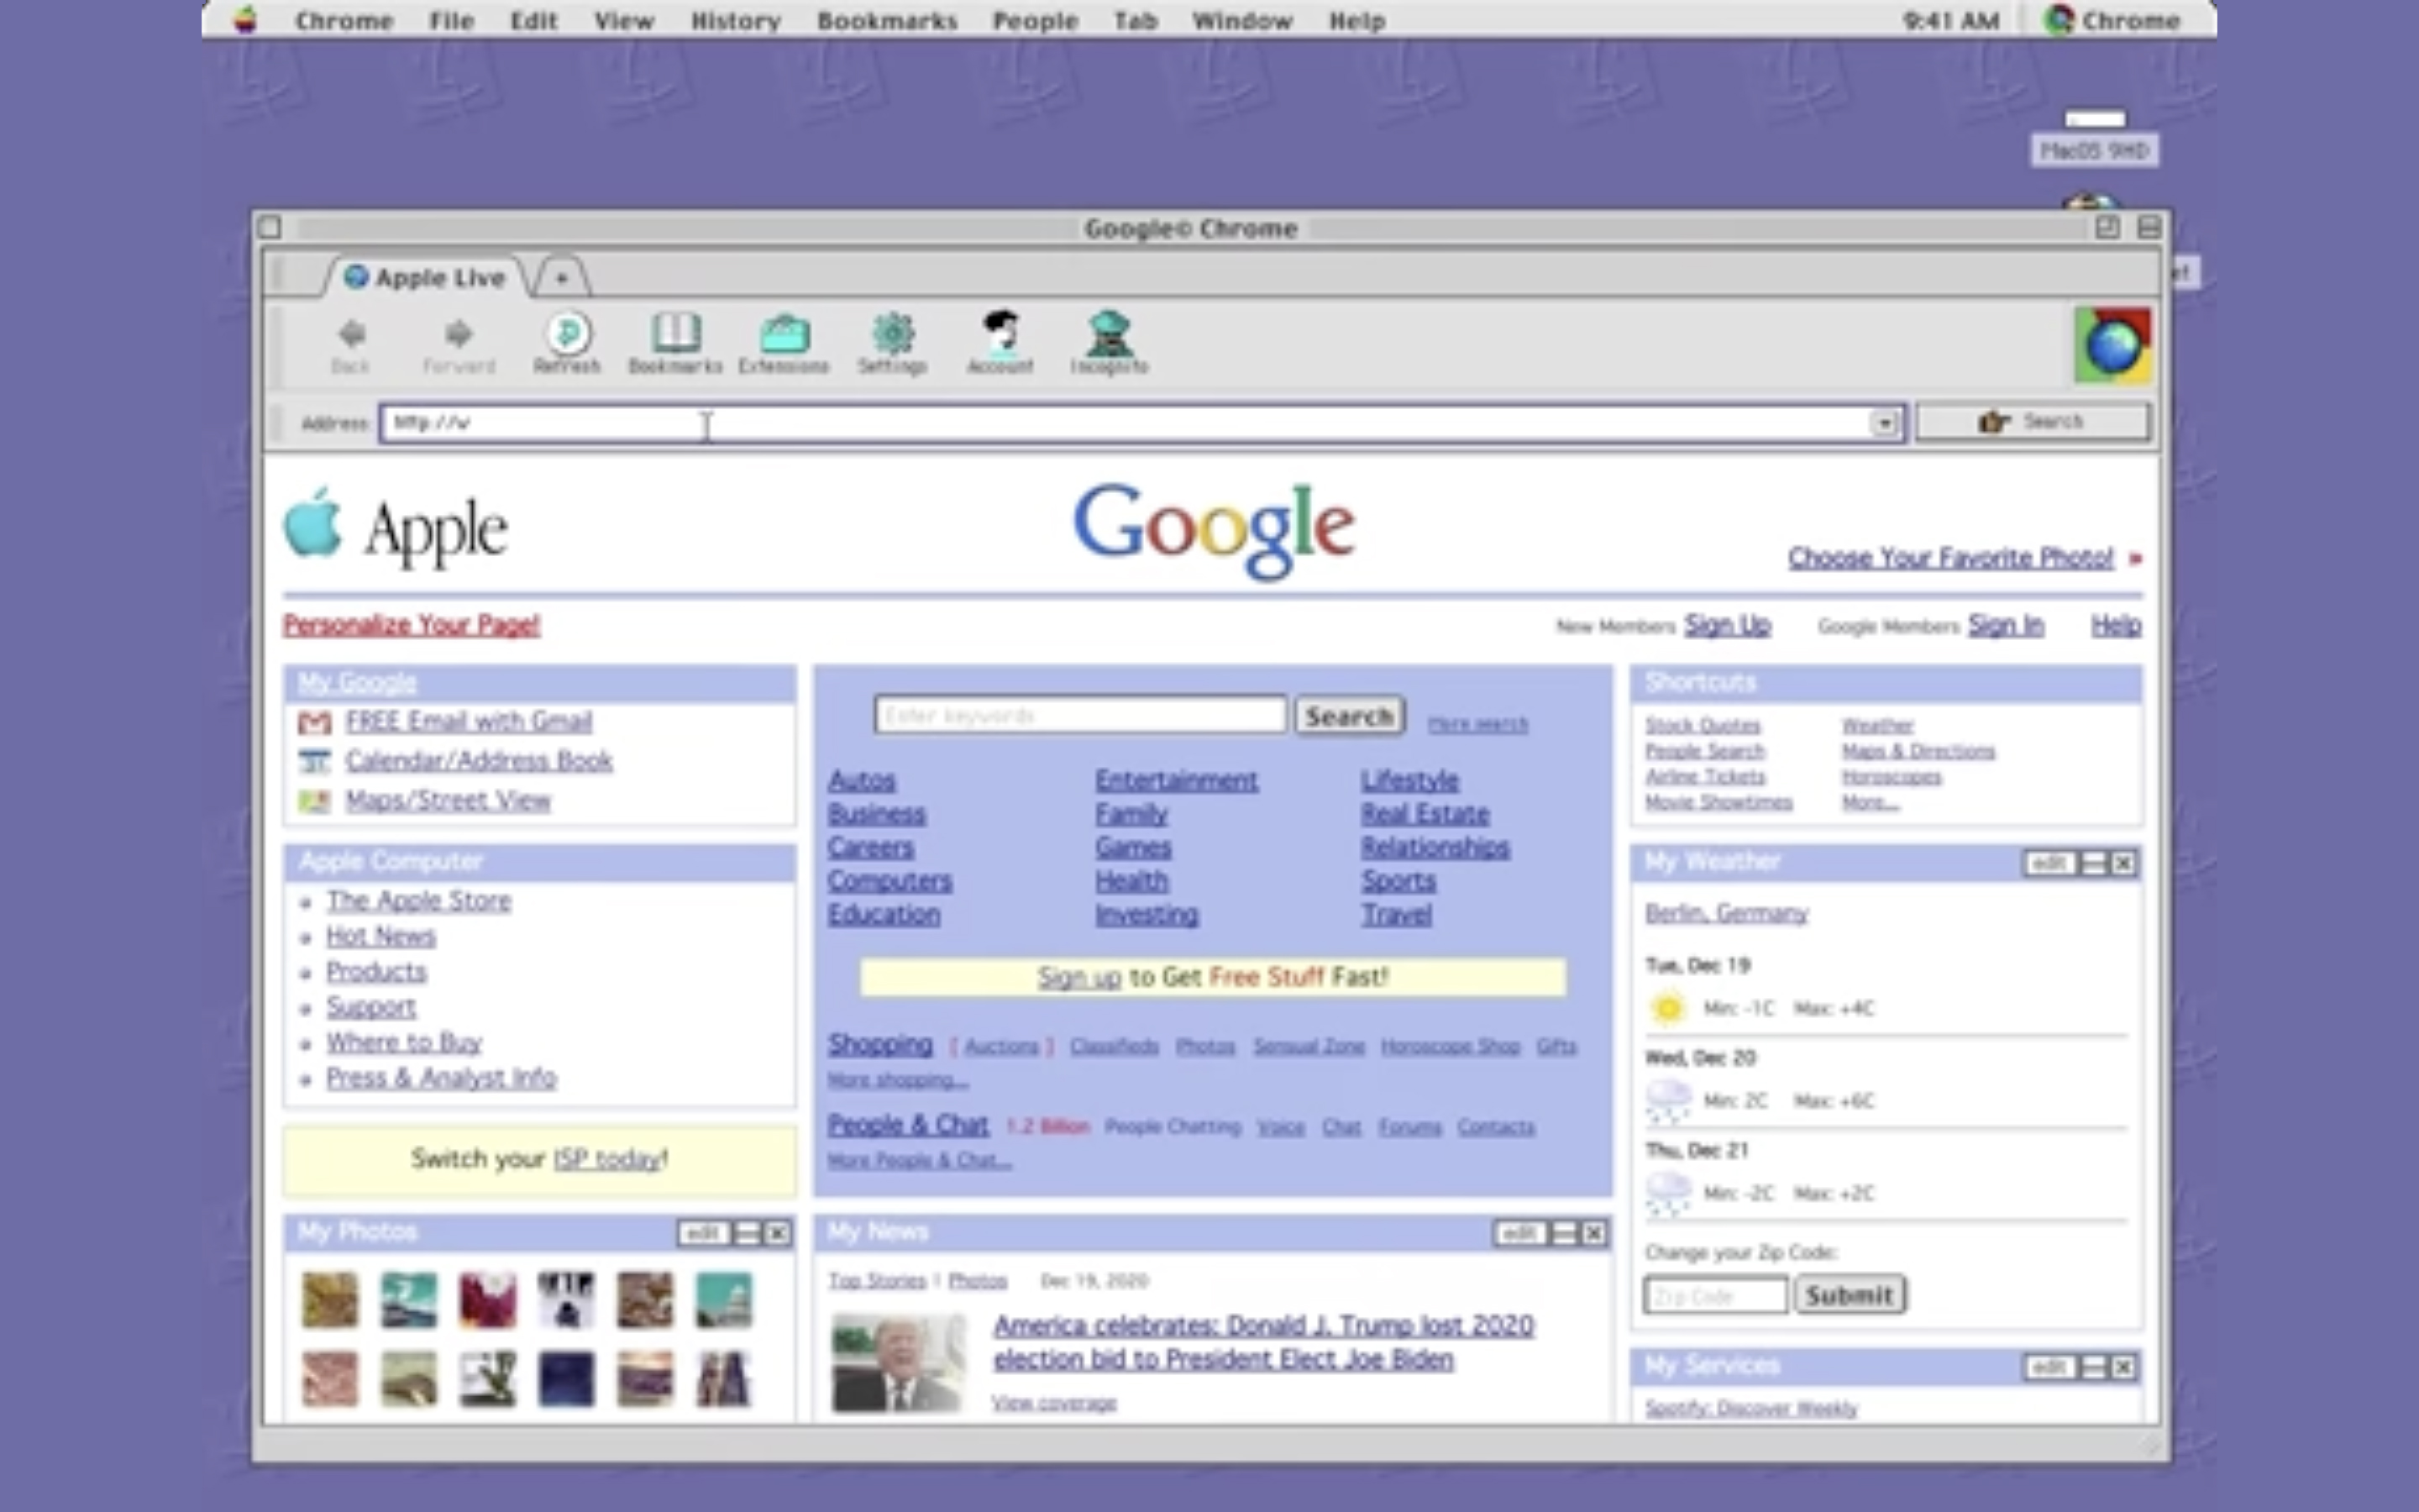Open the MacOS 9HD desktop drive icon

[2094, 137]
